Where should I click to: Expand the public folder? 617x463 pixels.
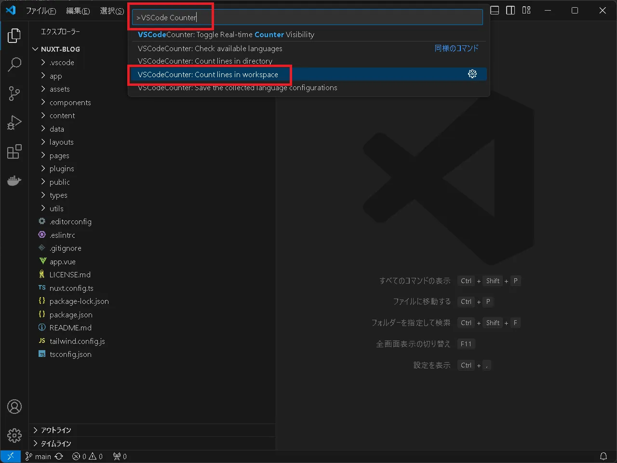pyautogui.click(x=152, y=182)
